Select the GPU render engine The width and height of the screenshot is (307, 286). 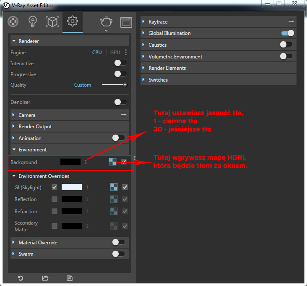tap(115, 53)
